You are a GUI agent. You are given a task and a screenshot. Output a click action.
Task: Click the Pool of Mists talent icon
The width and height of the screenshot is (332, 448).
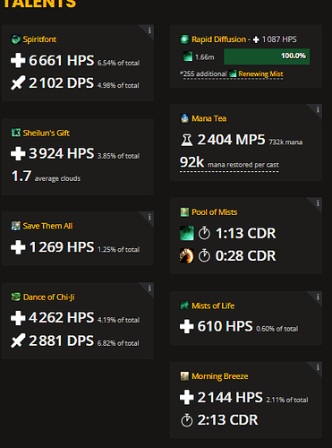[184, 212]
